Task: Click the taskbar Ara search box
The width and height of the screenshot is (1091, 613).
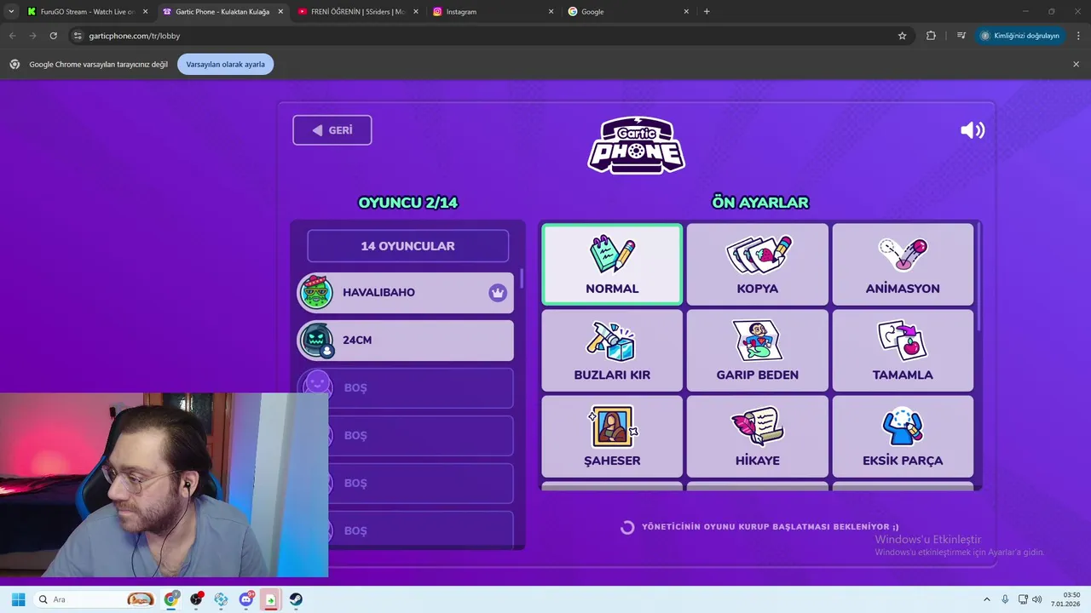Action: 95,599
